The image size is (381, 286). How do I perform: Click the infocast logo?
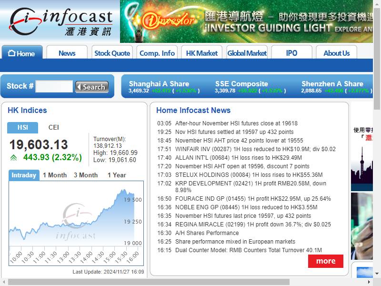(61, 21)
